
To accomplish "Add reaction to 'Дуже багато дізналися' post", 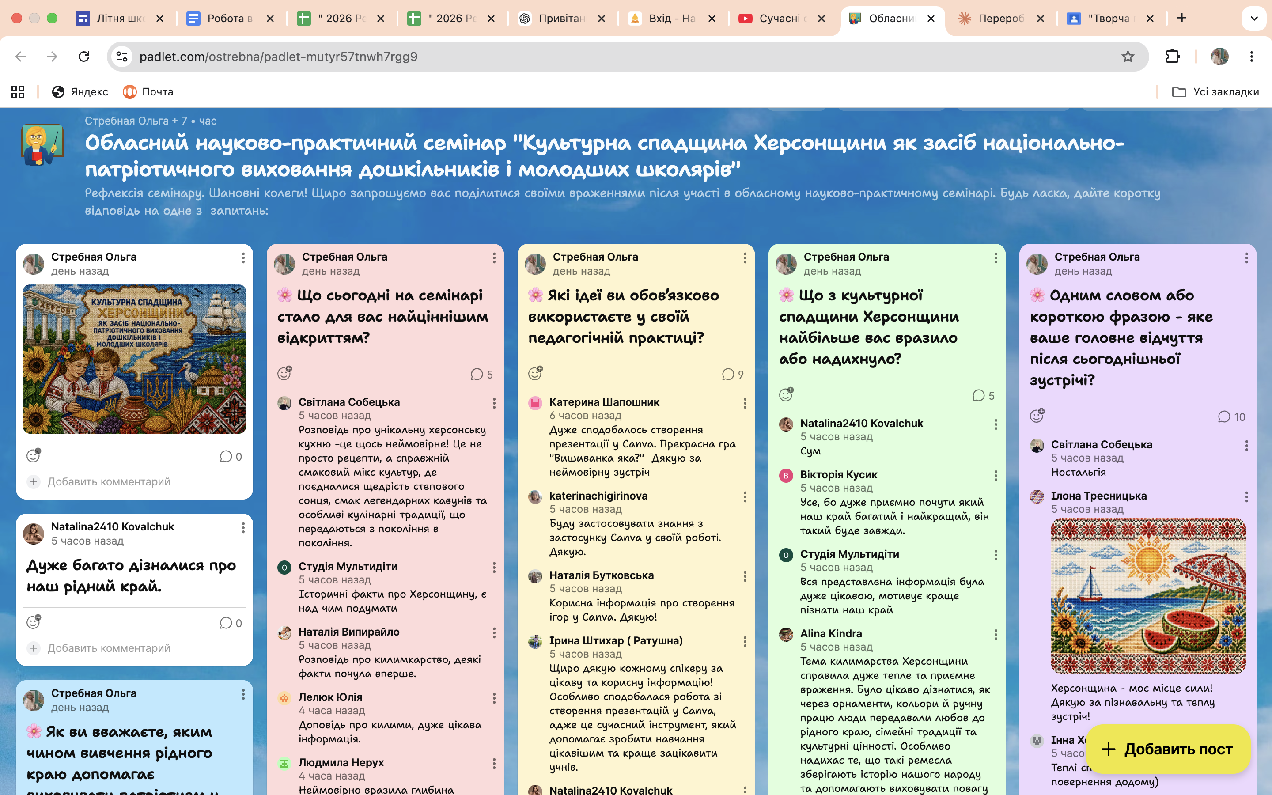I will pos(34,622).
